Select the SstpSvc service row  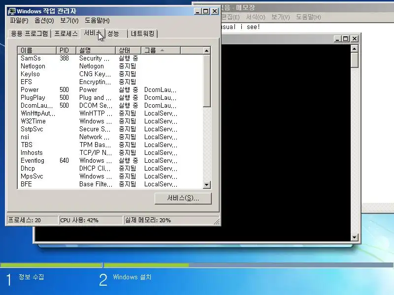tap(110, 129)
